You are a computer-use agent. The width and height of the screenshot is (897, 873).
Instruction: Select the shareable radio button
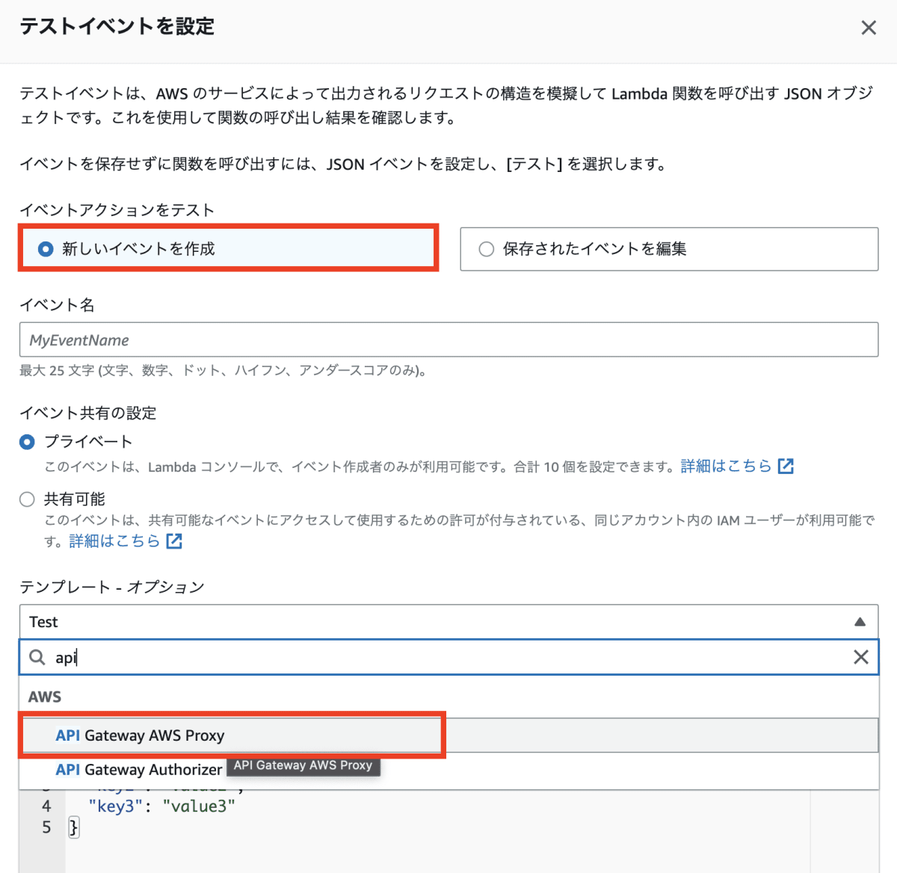click(x=28, y=499)
